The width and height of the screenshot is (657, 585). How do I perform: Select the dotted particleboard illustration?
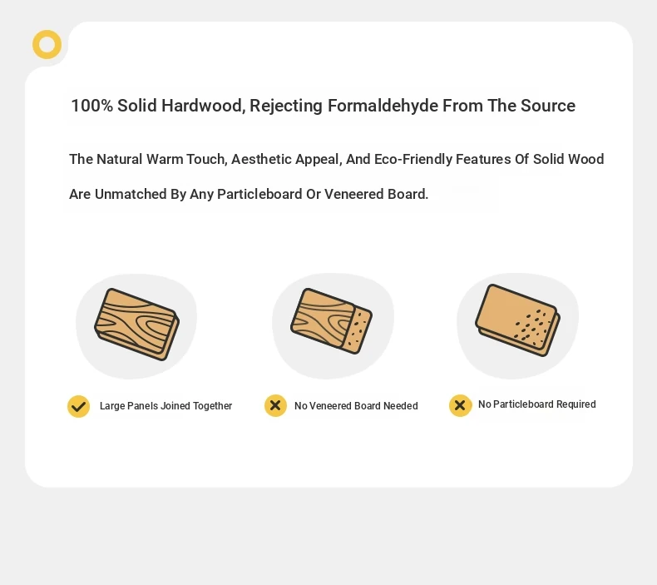[518, 320]
